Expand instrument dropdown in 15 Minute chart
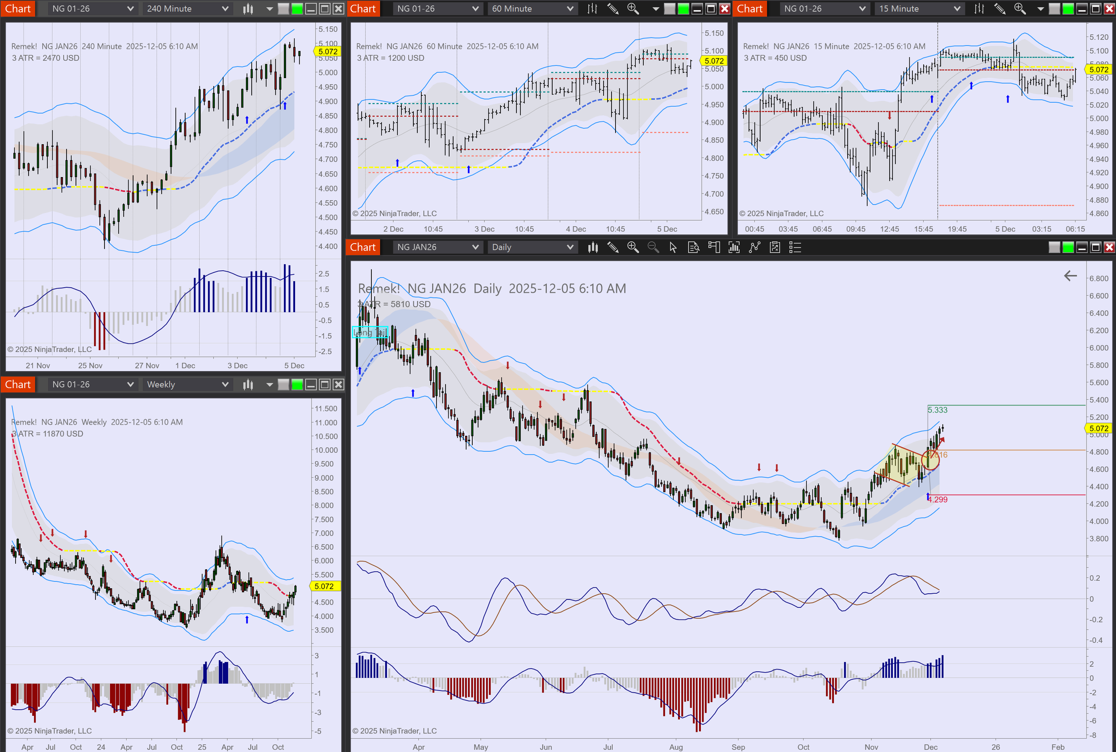Viewport: 1116px width, 752px height. (x=824, y=8)
